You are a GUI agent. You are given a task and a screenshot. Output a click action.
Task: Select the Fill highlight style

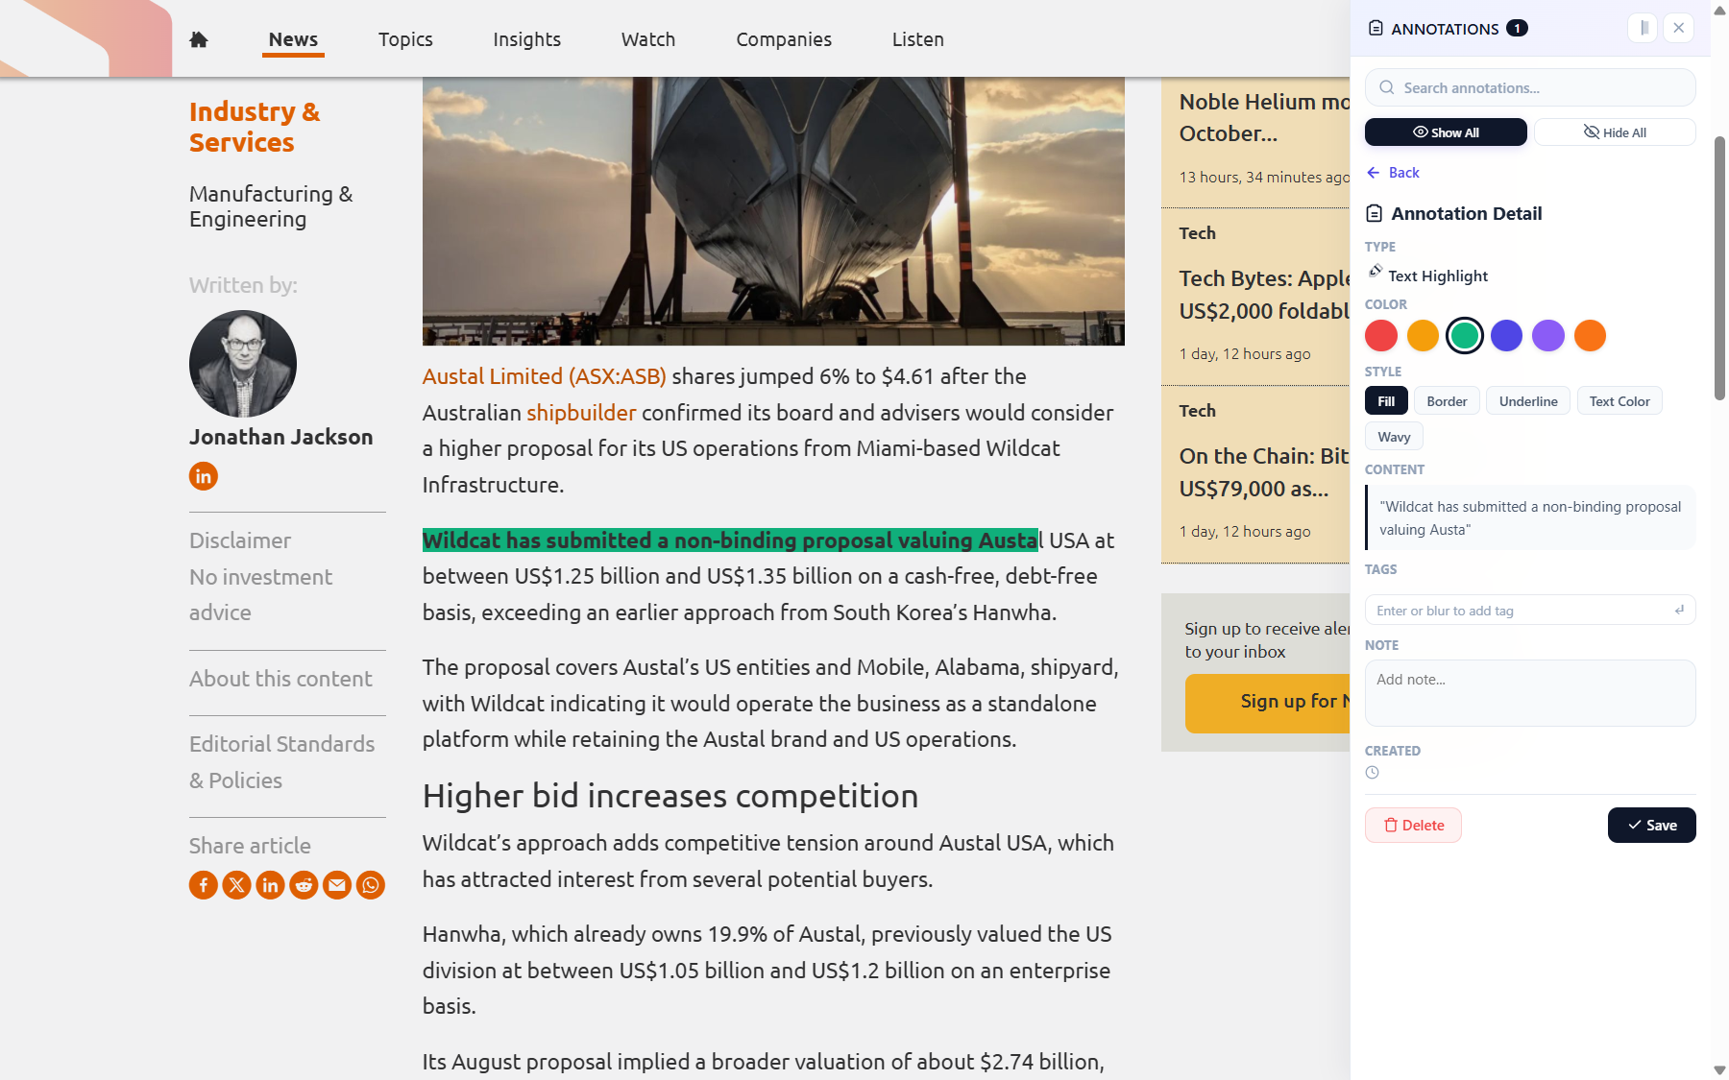[x=1386, y=401]
